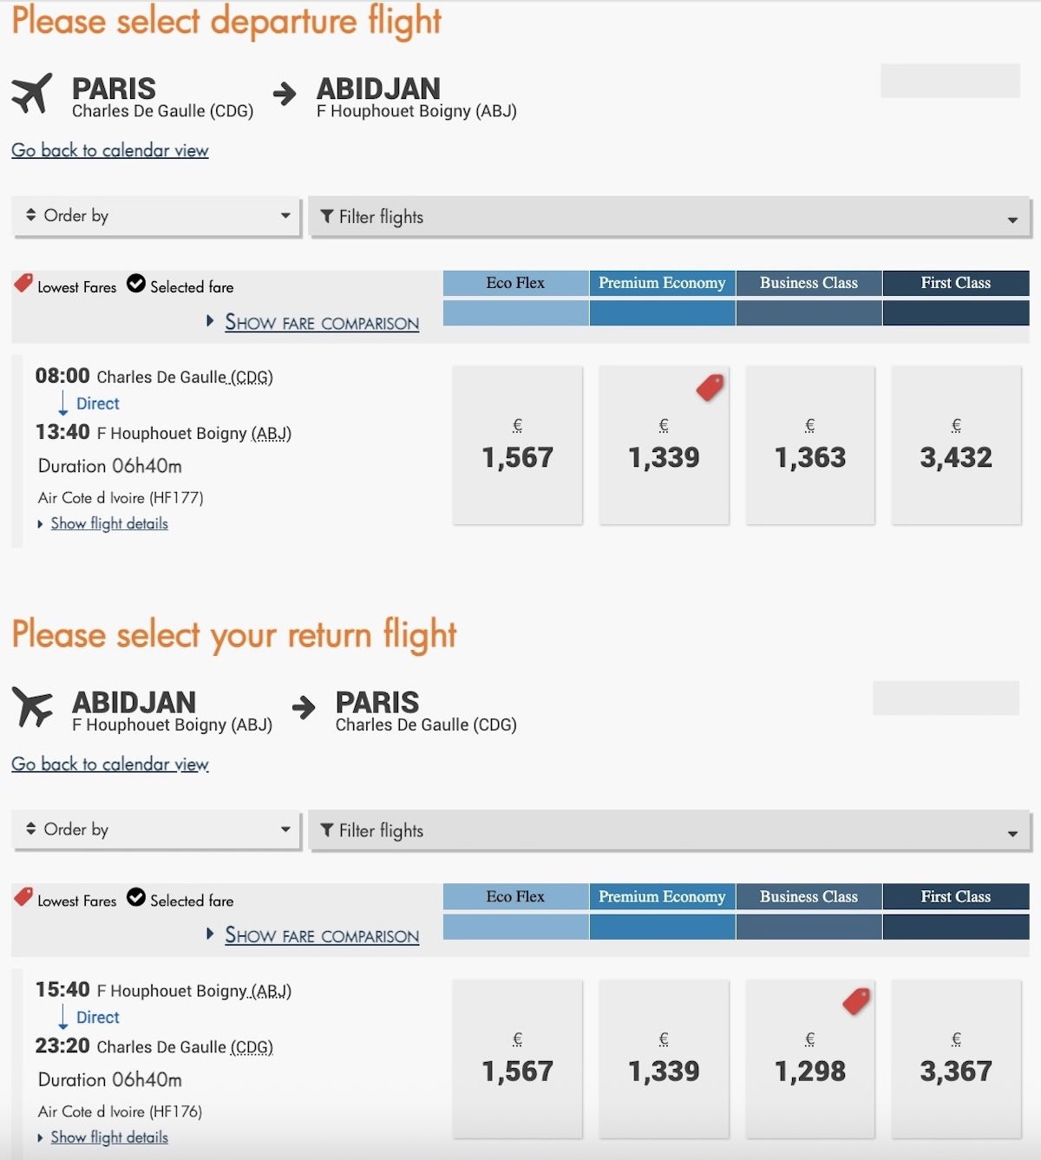Select the €1,363 Business Class departure fare
This screenshot has width=1041, height=1160.
click(810, 445)
